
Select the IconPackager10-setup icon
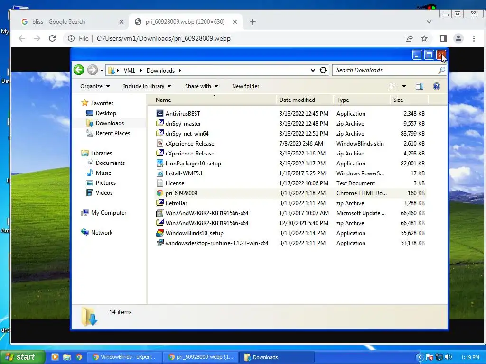pos(159,163)
